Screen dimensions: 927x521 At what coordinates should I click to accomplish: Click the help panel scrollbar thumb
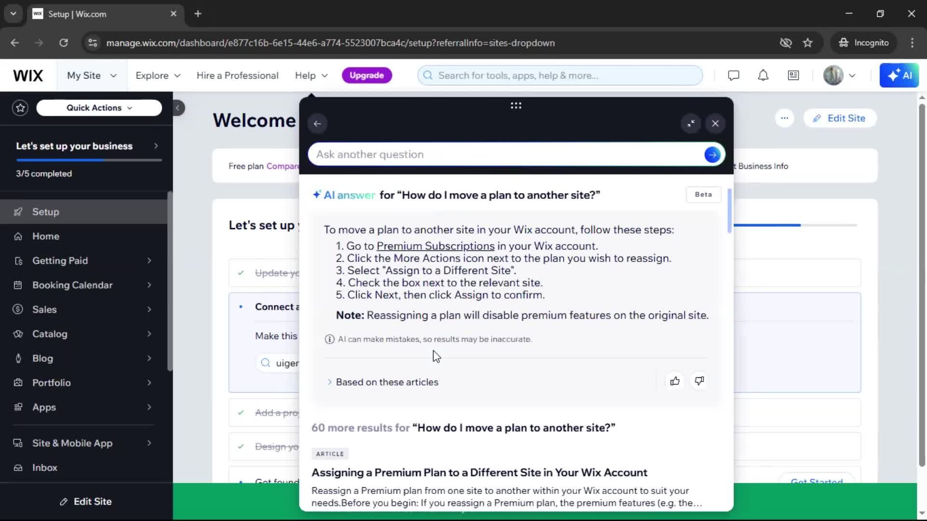pos(729,211)
